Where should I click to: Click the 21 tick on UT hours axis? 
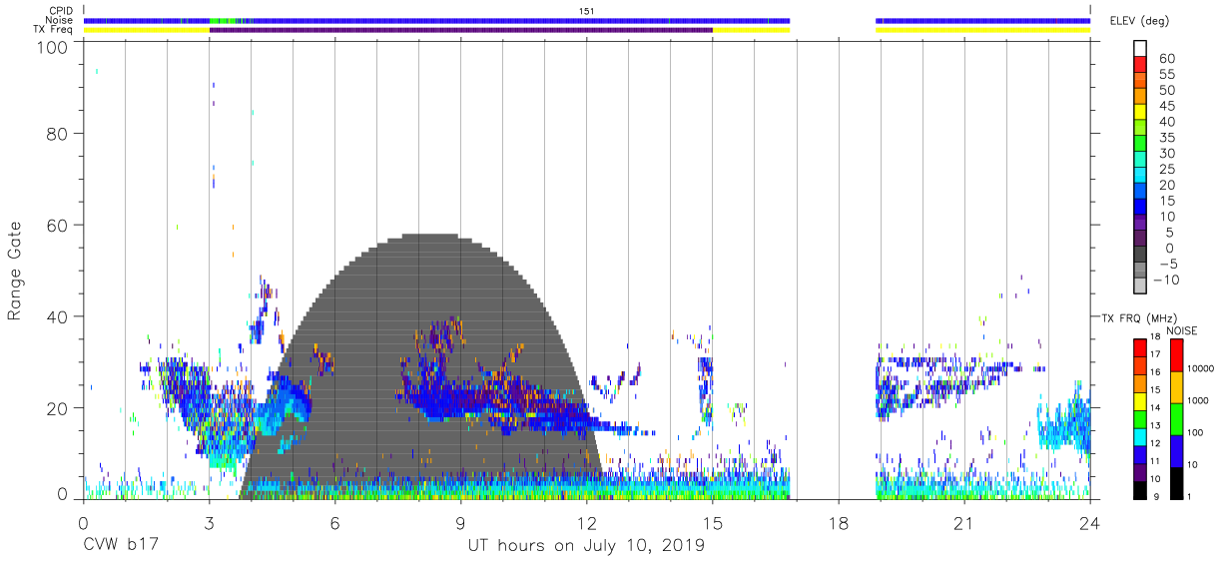[963, 522]
